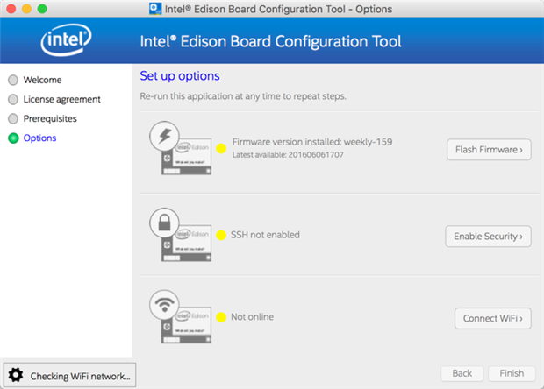
Task: Click yellow Not online status dot
Action: pos(221,317)
